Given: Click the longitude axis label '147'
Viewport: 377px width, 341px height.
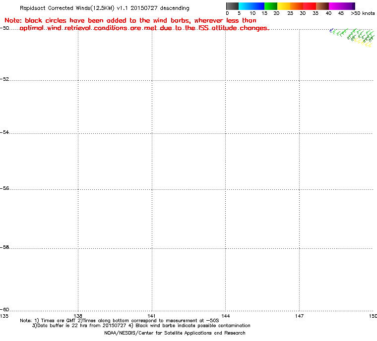Looking at the screenshot, I should click(x=299, y=316).
